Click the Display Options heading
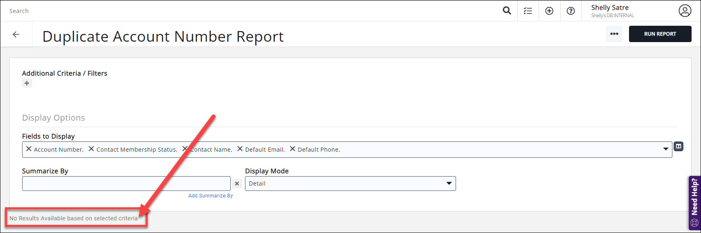 point(54,118)
